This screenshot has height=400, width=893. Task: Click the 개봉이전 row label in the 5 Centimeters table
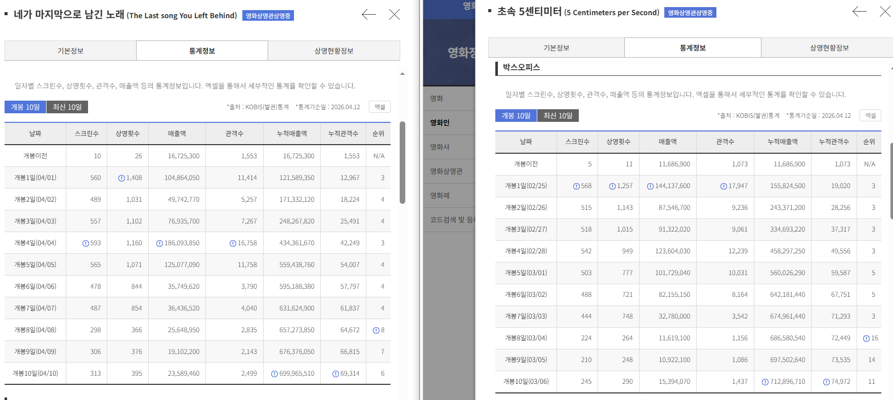pyautogui.click(x=526, y=164)
